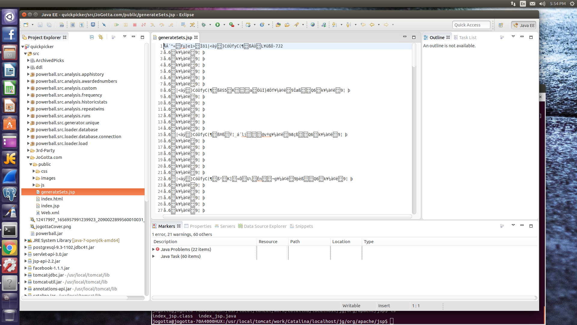The image size is (577, 325).
Task: Open Google Chrome from the launcher
Action: point(10,248)
